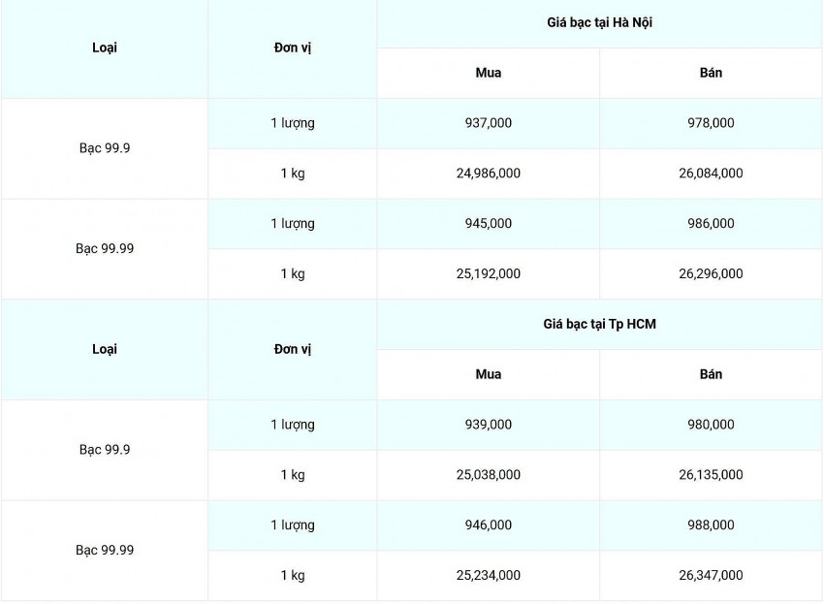Viewport: 824px width, 604px height.
Task: Click the 26,135,000 sell price cell
Action: pos(711,475)
